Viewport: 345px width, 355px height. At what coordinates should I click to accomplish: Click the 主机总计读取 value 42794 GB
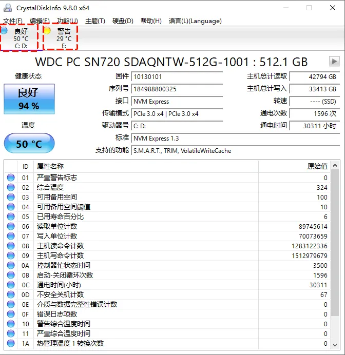click(315, 77)
